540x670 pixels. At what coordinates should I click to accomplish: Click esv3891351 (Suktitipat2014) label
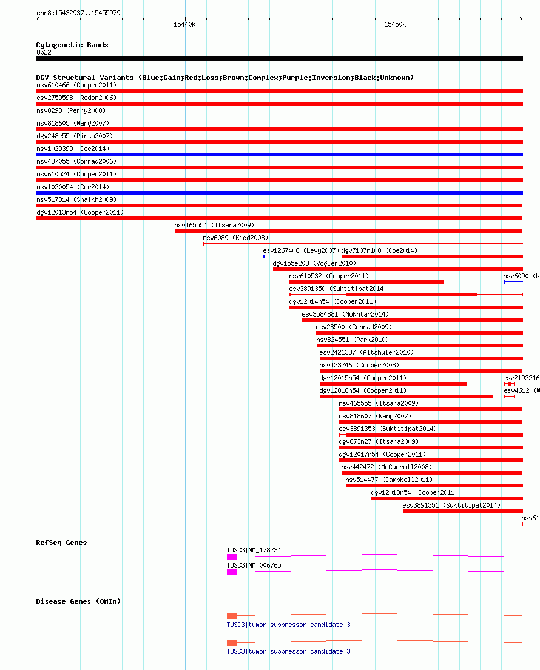451,506
